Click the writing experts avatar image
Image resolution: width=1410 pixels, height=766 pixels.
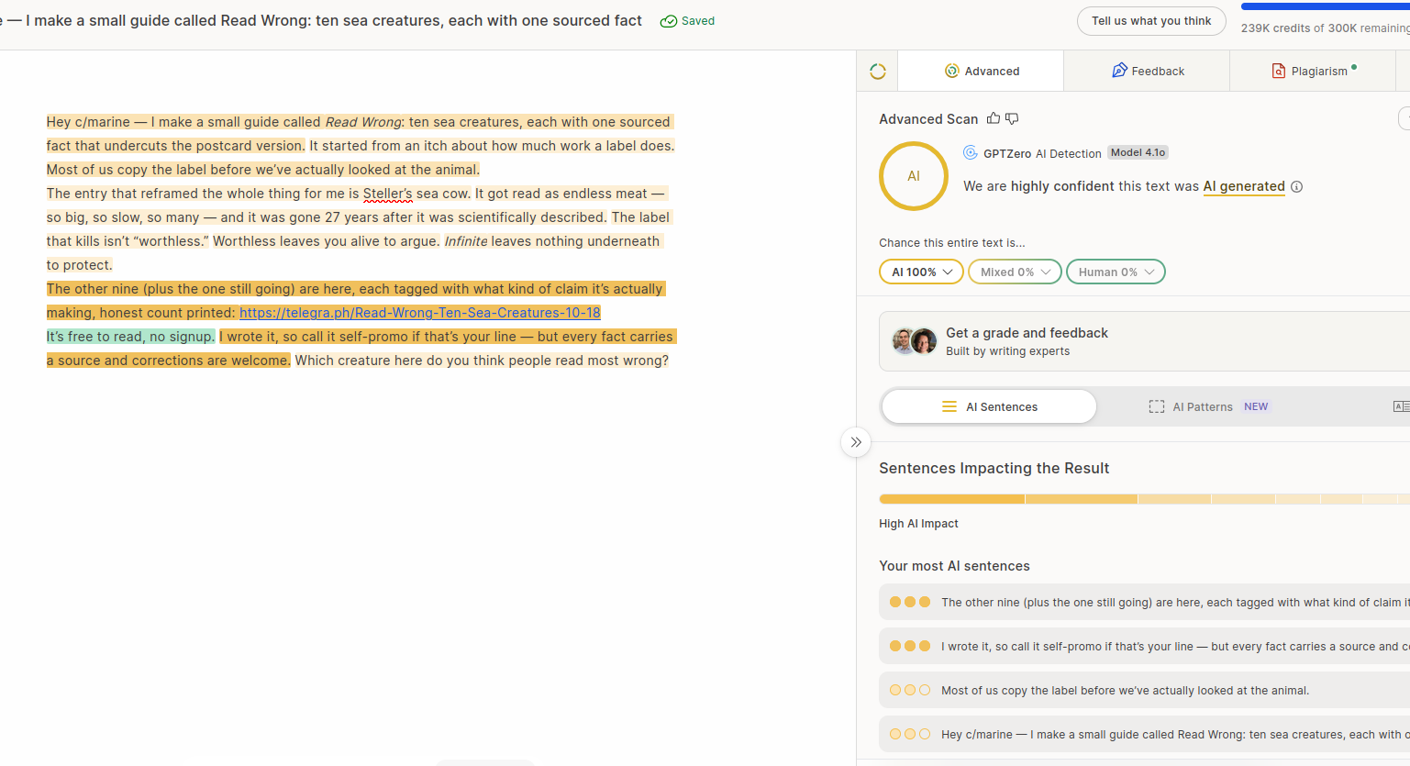click(915, 341)
